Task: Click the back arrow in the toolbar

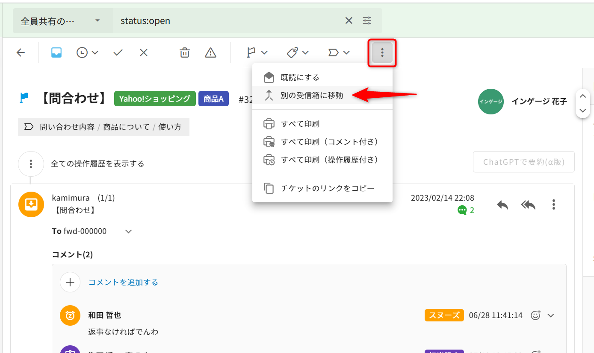Action: [x=21, y=53]
